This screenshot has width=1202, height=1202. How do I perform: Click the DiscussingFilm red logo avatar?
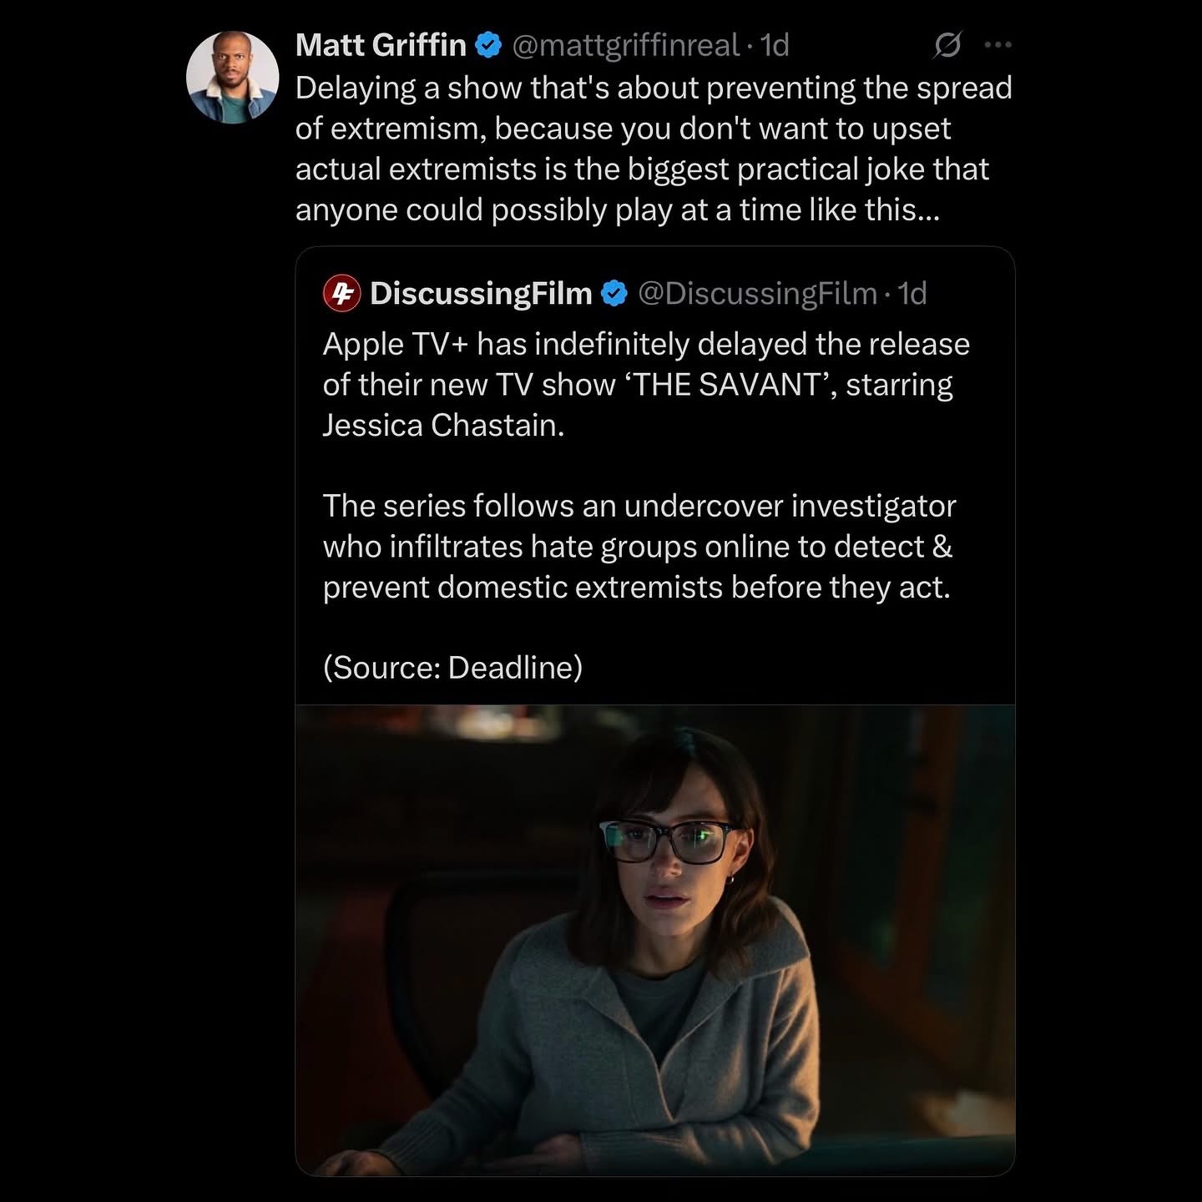[x=341, y=293]
